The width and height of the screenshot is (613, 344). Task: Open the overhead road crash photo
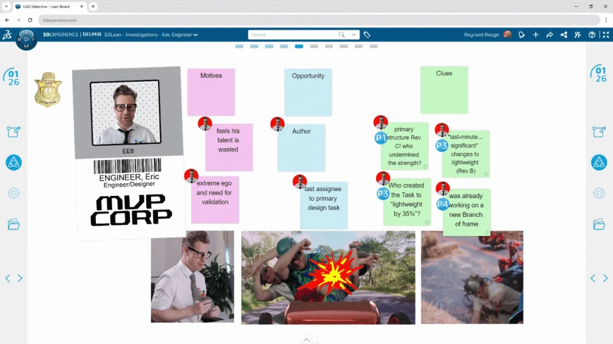tap(472, 277)
